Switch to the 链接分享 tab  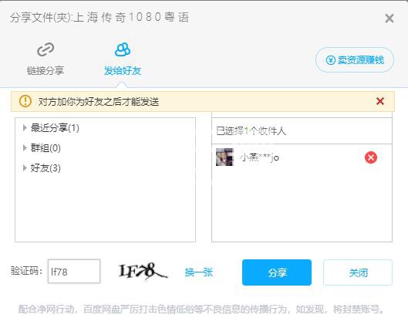click(x=46, y=59)
